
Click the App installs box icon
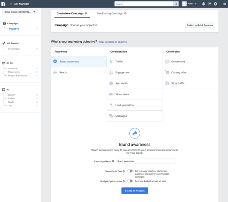[x=111, y=83]
